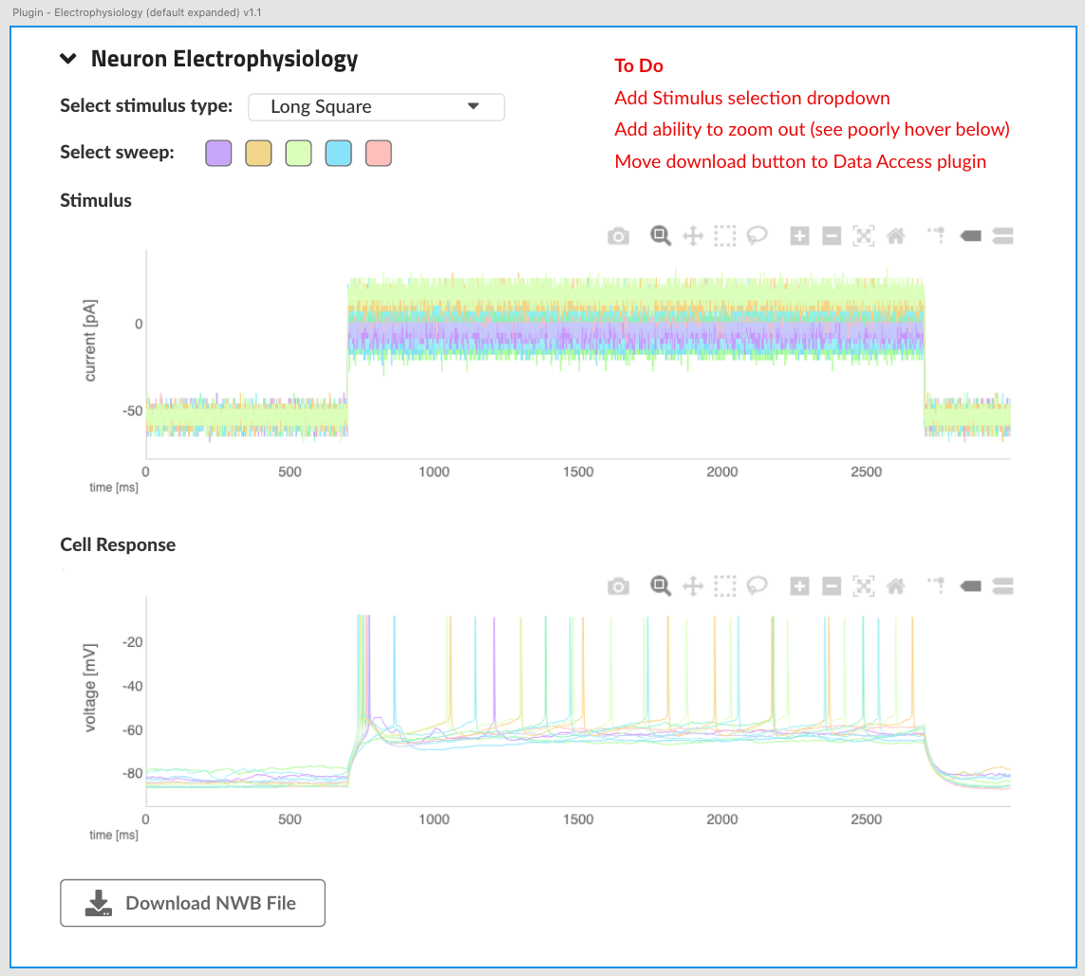Reset Cell Response axes with home icon

896,587
